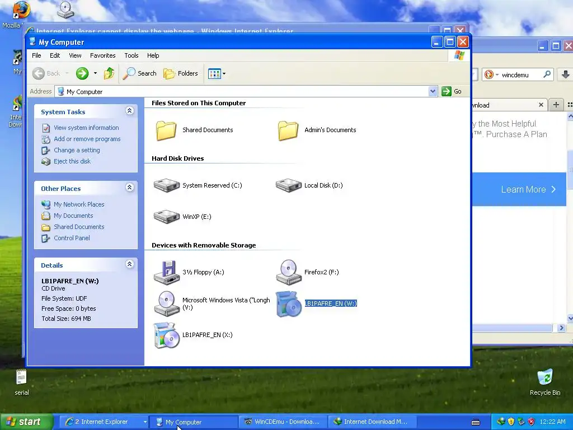The width and height of the screenshot is (573, 430).
Task: Open a new tab in Firefox
Action: click(556, 105)
